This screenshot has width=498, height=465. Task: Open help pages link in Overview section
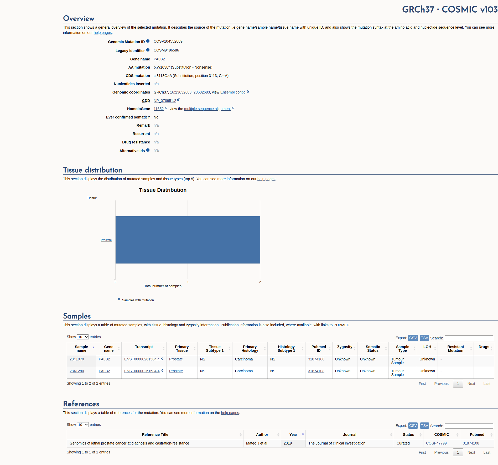point(103,33)
